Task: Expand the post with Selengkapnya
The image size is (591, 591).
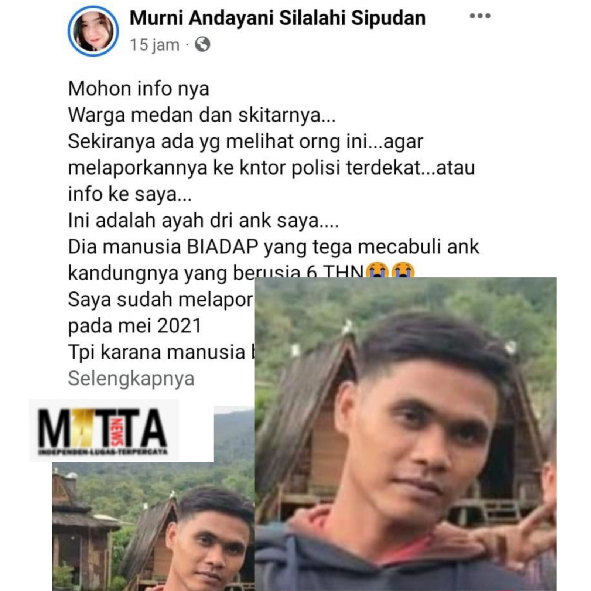Action: [x=131, y=378]
